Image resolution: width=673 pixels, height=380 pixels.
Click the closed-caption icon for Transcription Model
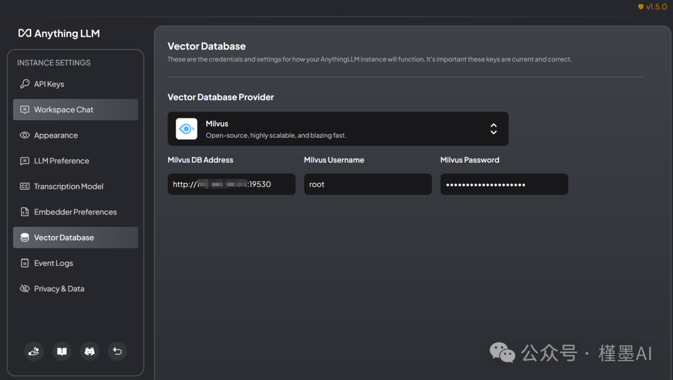[25, 186]
